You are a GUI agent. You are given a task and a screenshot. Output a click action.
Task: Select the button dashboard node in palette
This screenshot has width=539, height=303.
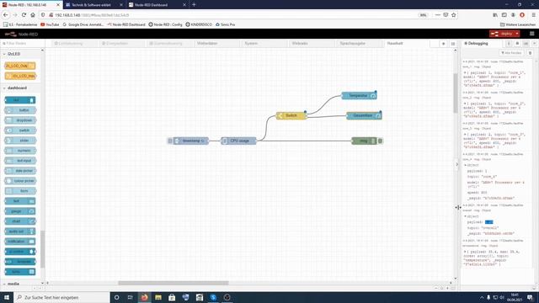click(x=20, y=110)
